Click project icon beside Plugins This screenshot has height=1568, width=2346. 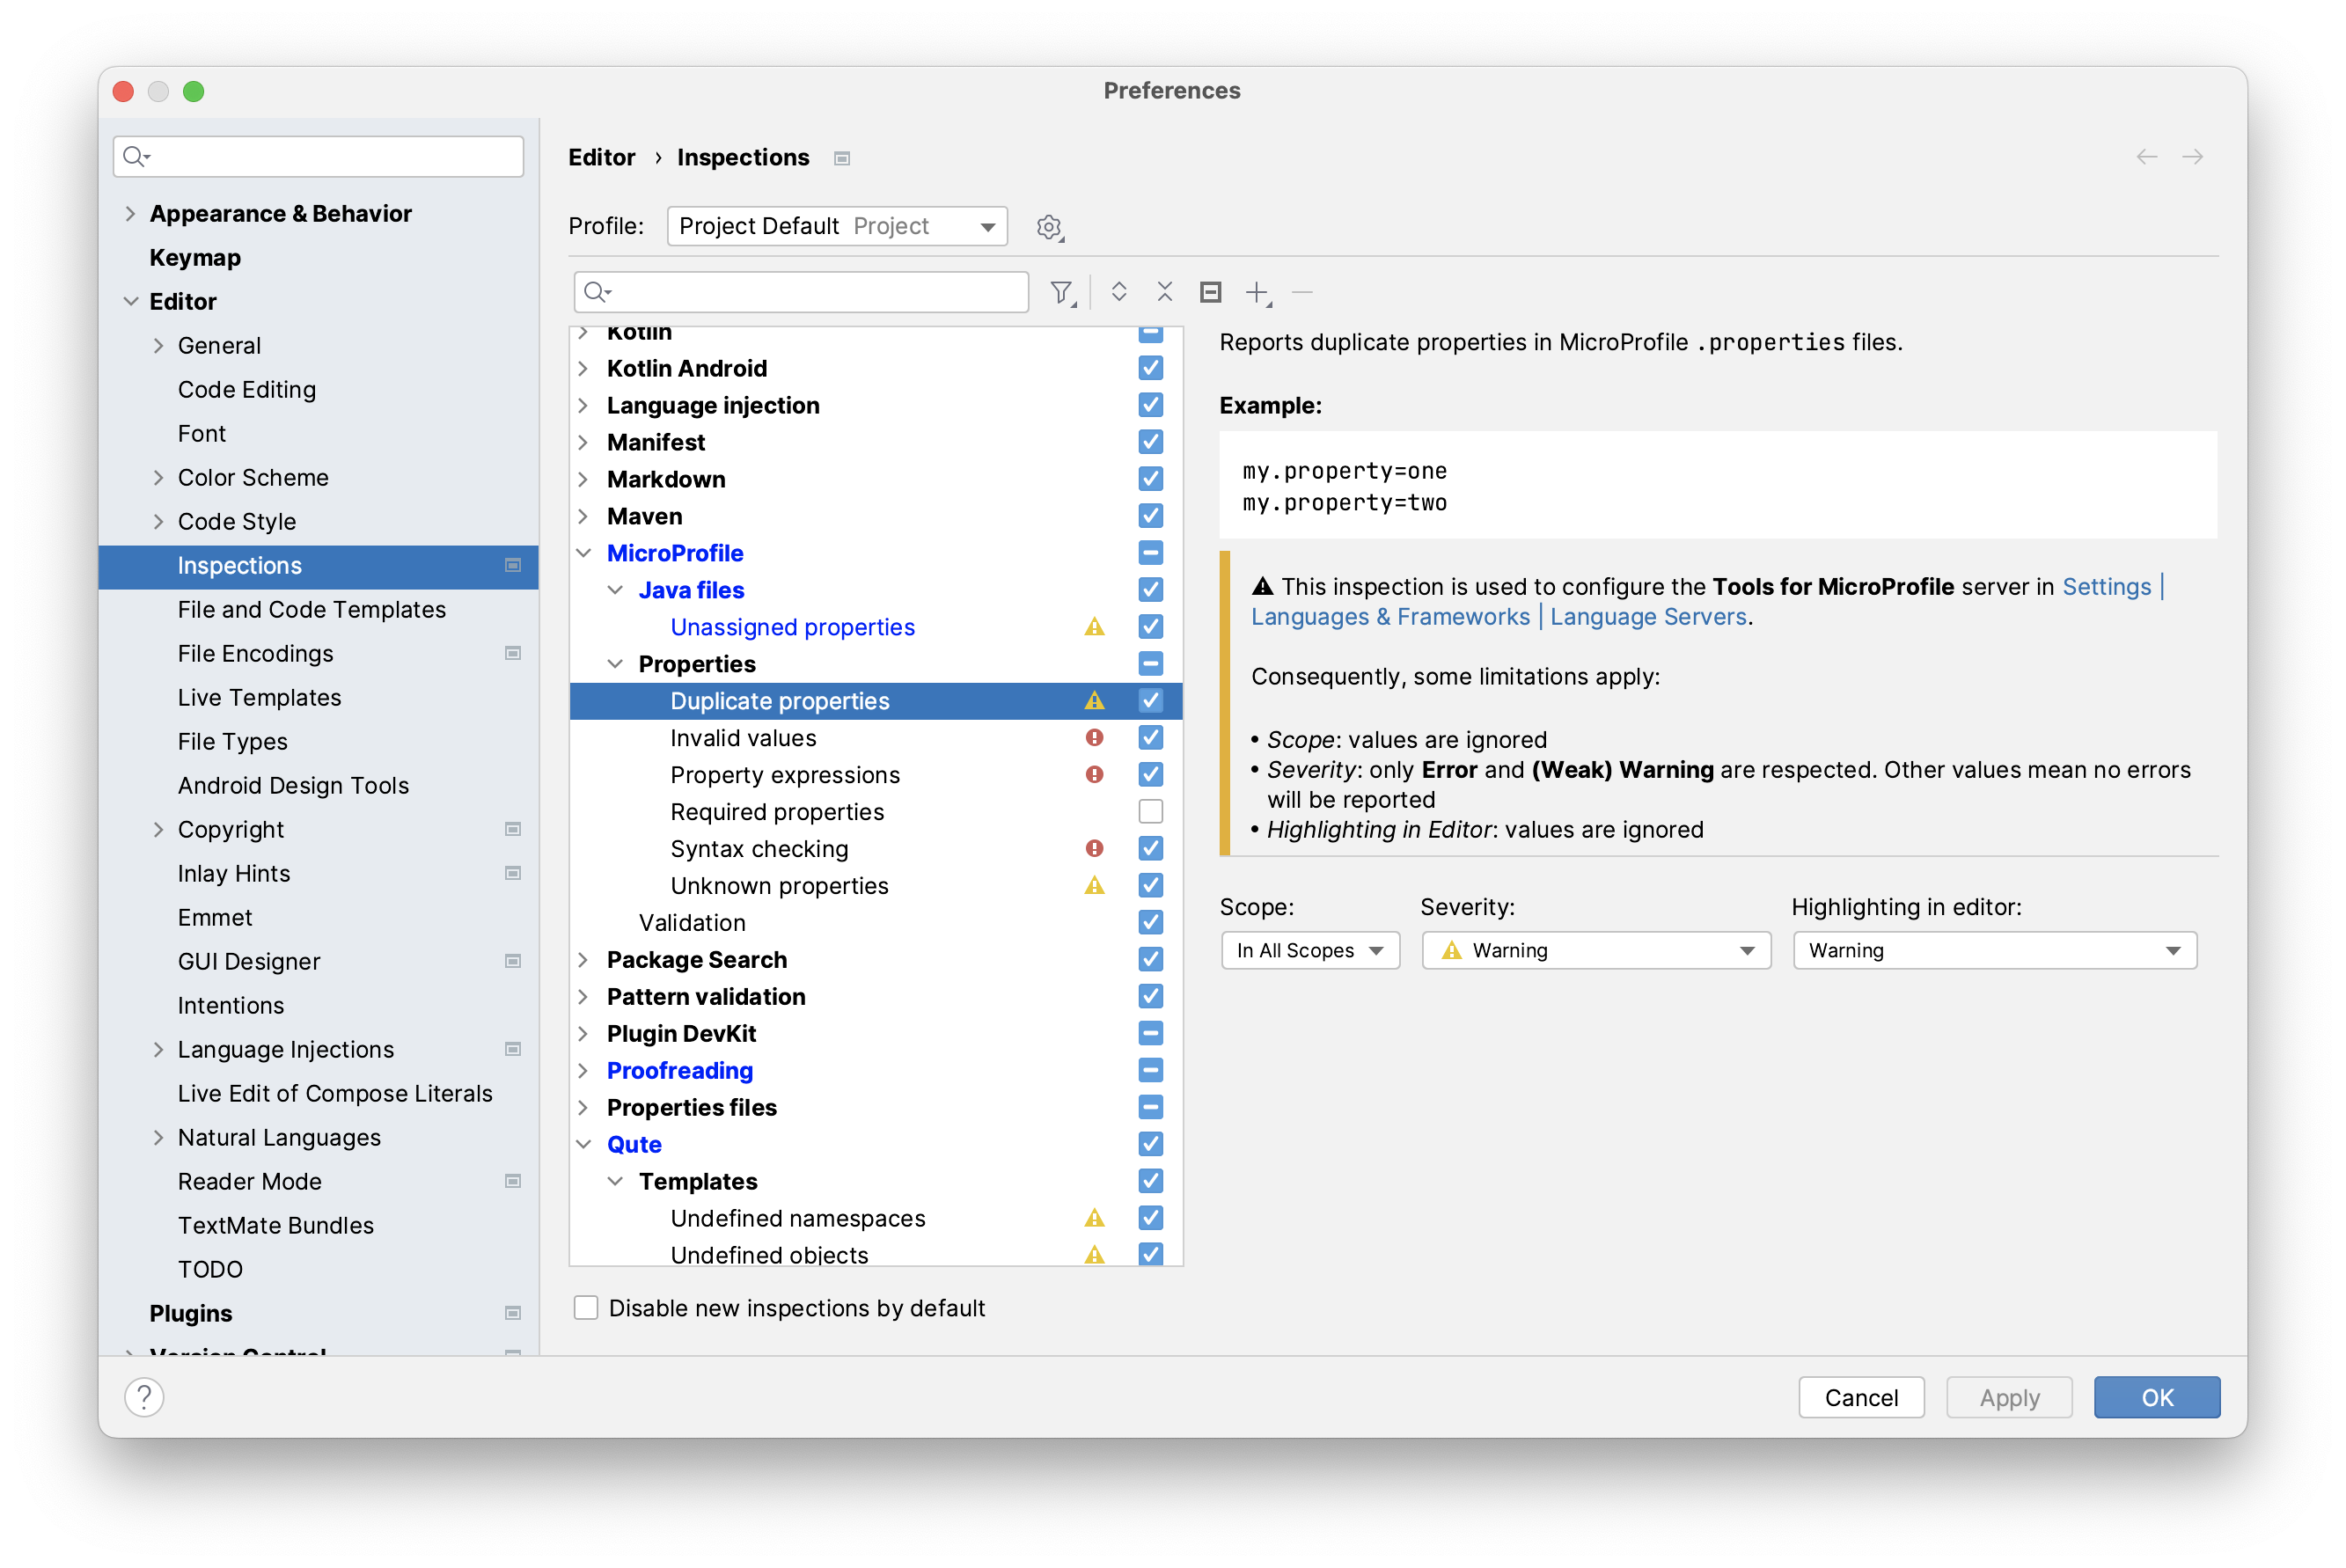513,1314
